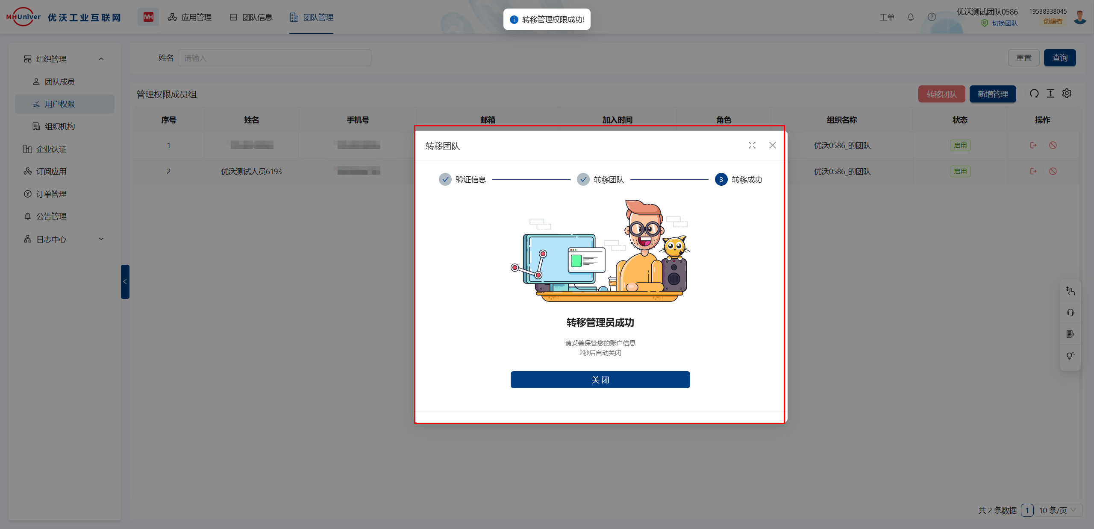Click the 新增管理 button
This screenshot has width=1094, height=529.
click(x=992, y=94)
